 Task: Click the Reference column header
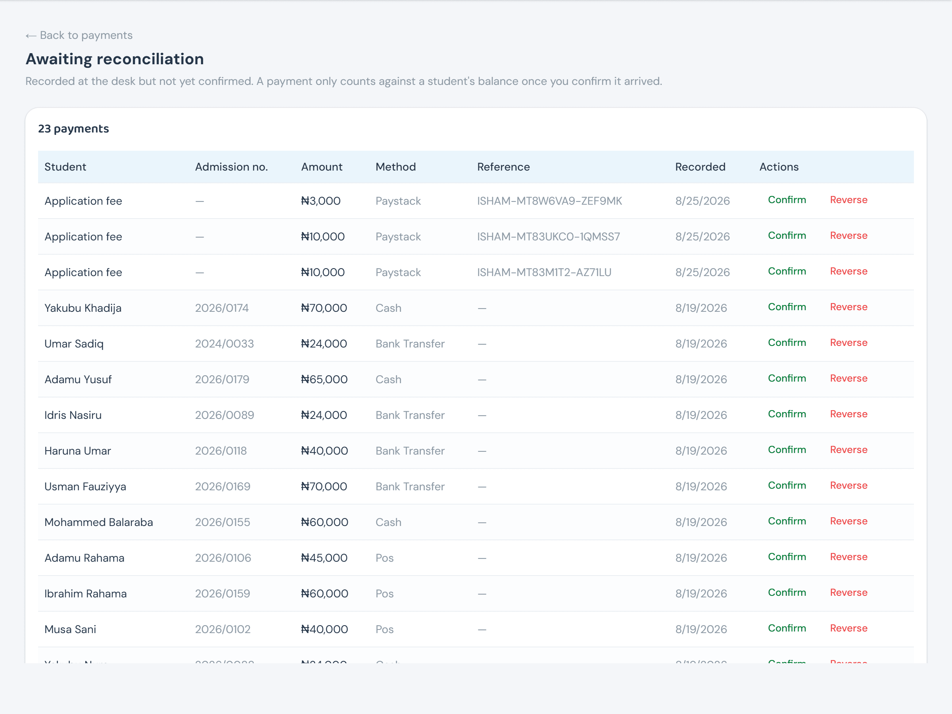coord(503,167)
